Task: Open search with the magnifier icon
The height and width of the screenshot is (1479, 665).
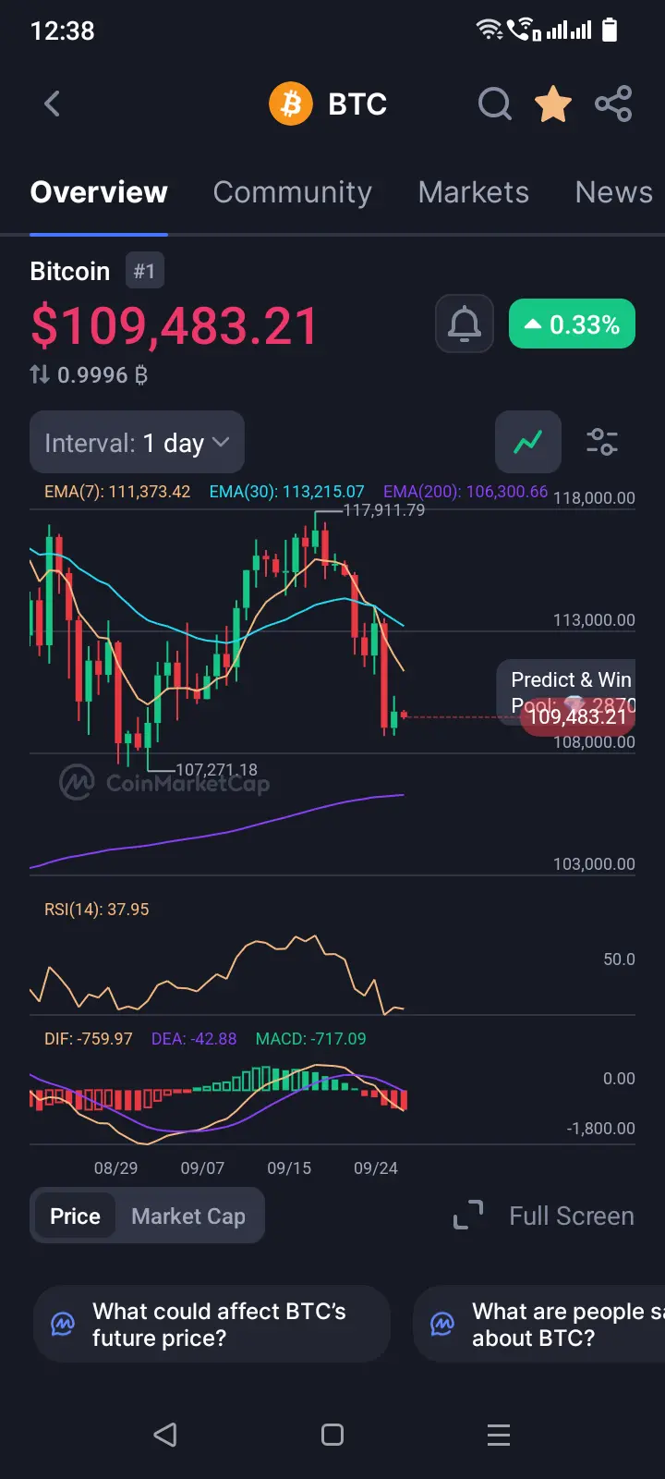Action: [495, 104]
